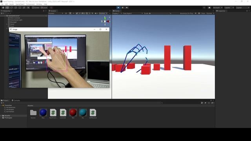Click the Step forward button

(x=127, y=7)
